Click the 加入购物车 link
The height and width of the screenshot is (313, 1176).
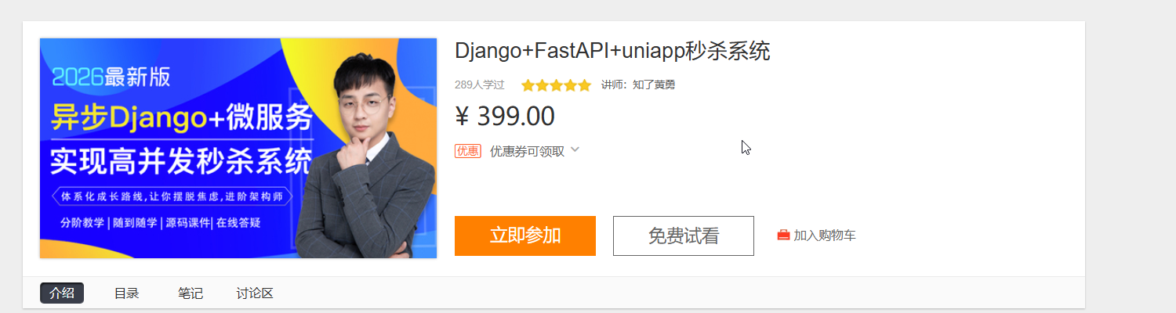coord(825,235)
